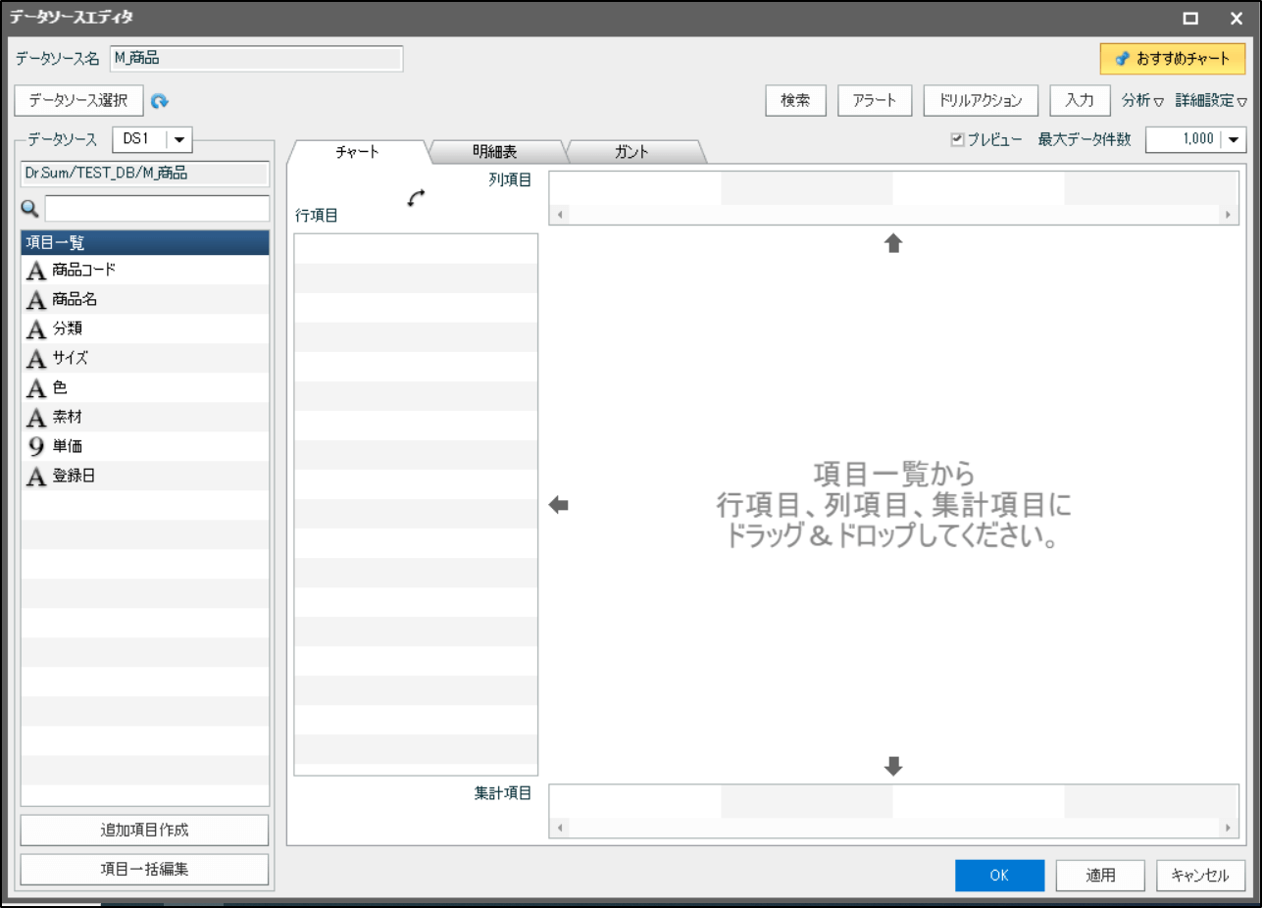Click the magnifier search icon above item list
The width and height of the screenshot is (1262, 908).
click(29, 208)
